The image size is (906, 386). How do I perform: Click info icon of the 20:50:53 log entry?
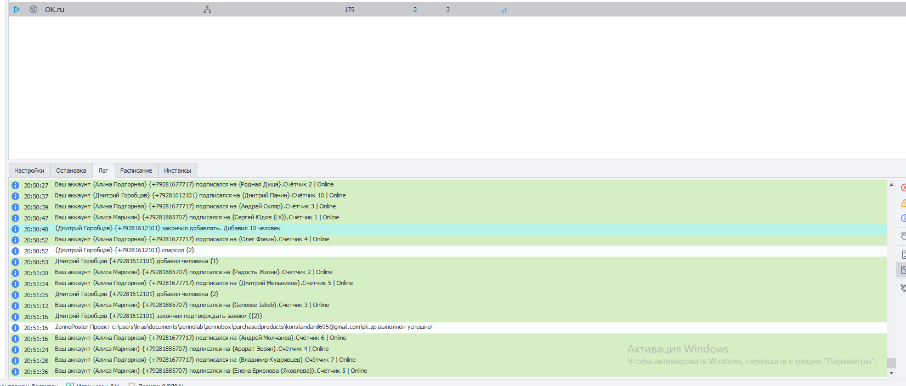(x=15, y=262)
